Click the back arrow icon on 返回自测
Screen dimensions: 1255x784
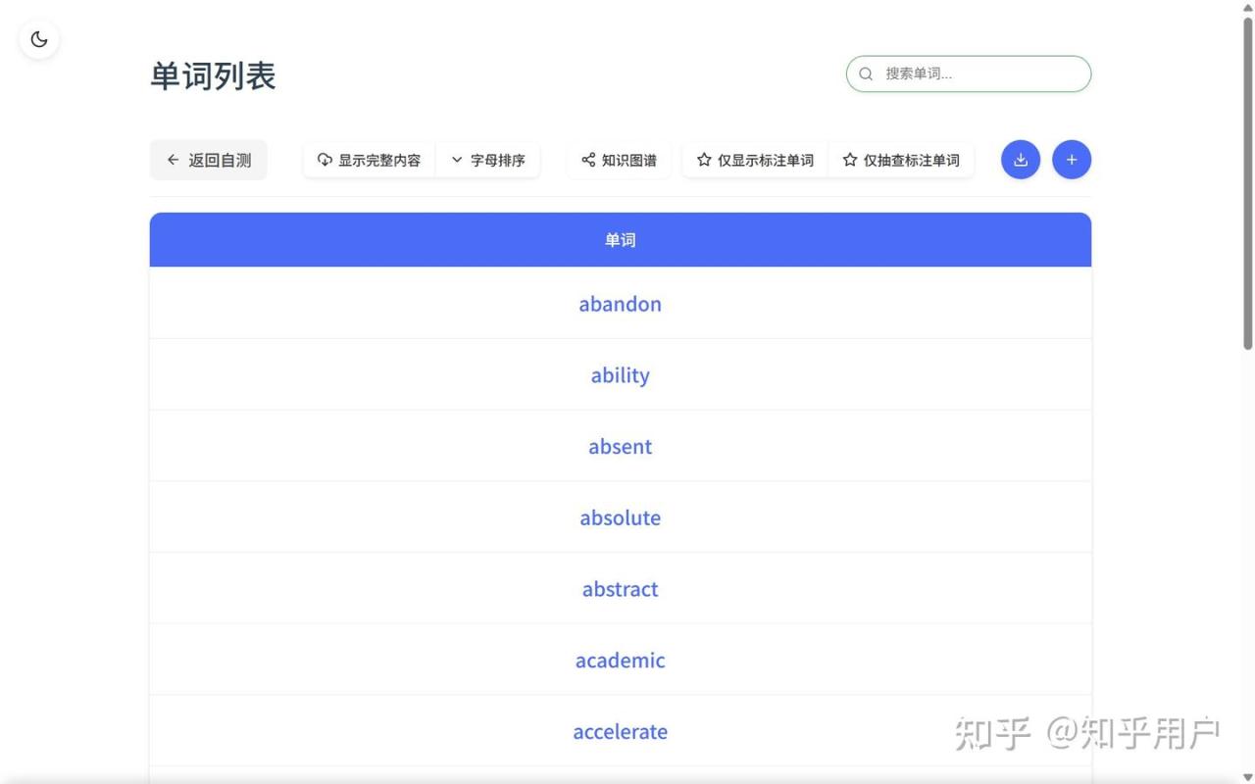[x=174, y=160]
